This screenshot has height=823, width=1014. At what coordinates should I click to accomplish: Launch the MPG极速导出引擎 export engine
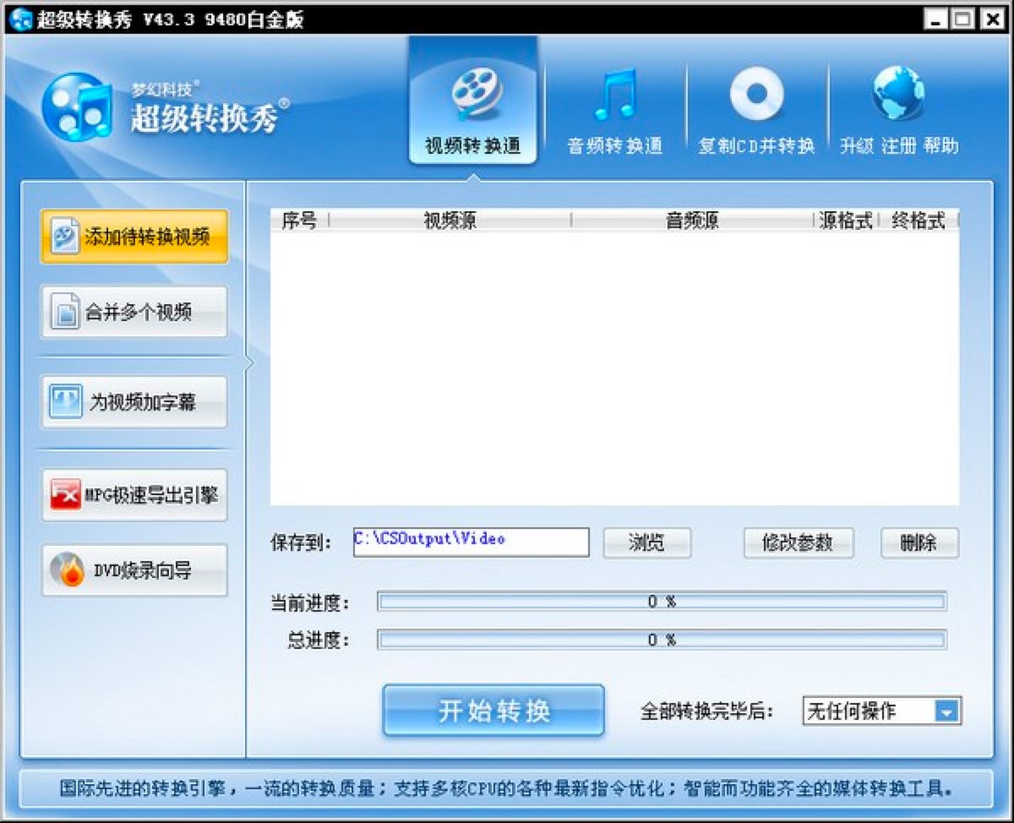coord(134,494)
